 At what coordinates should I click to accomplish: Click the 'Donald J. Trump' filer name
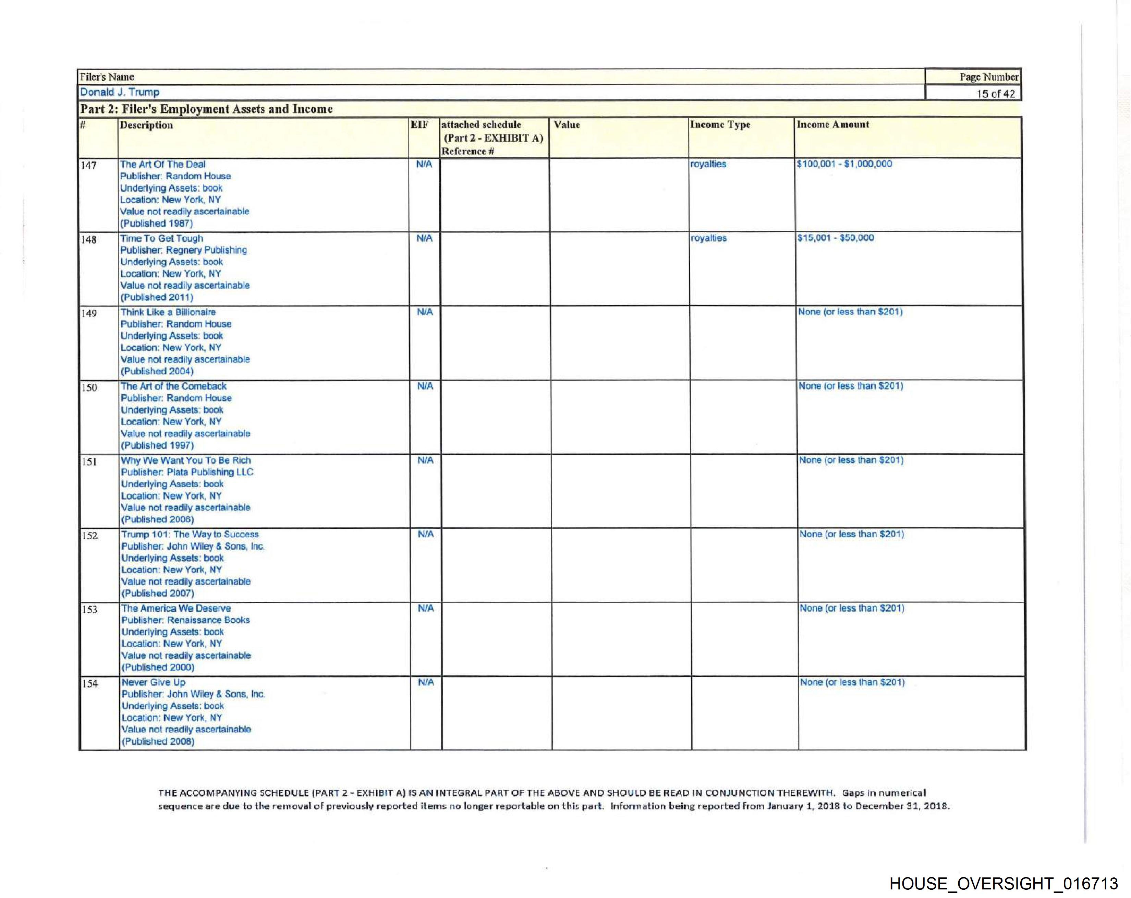click(x=120, y=92)
